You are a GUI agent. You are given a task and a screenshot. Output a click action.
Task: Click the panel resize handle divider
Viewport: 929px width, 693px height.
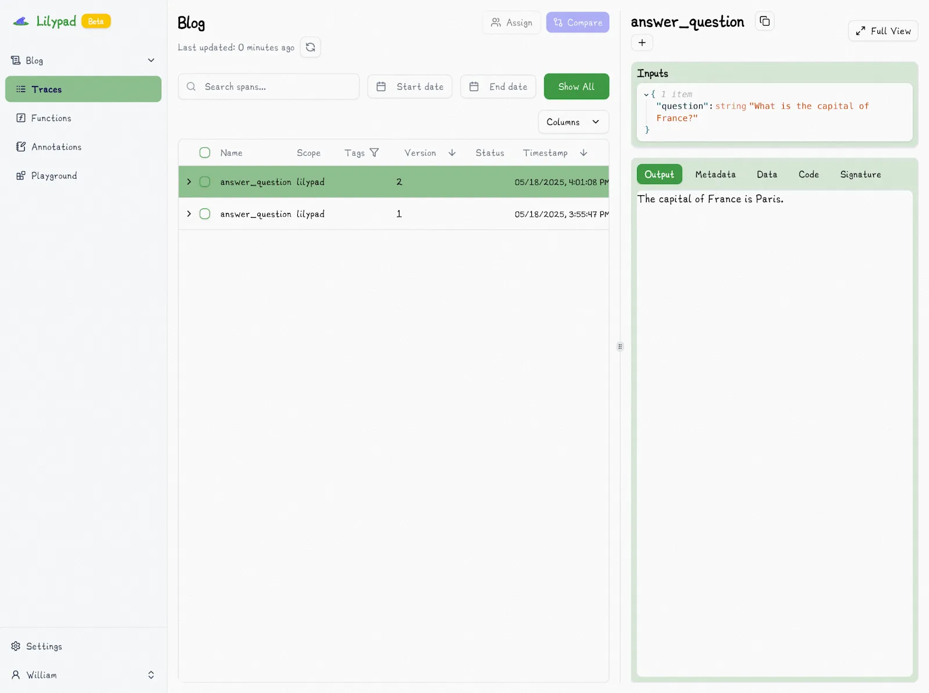tap(620, 347)
